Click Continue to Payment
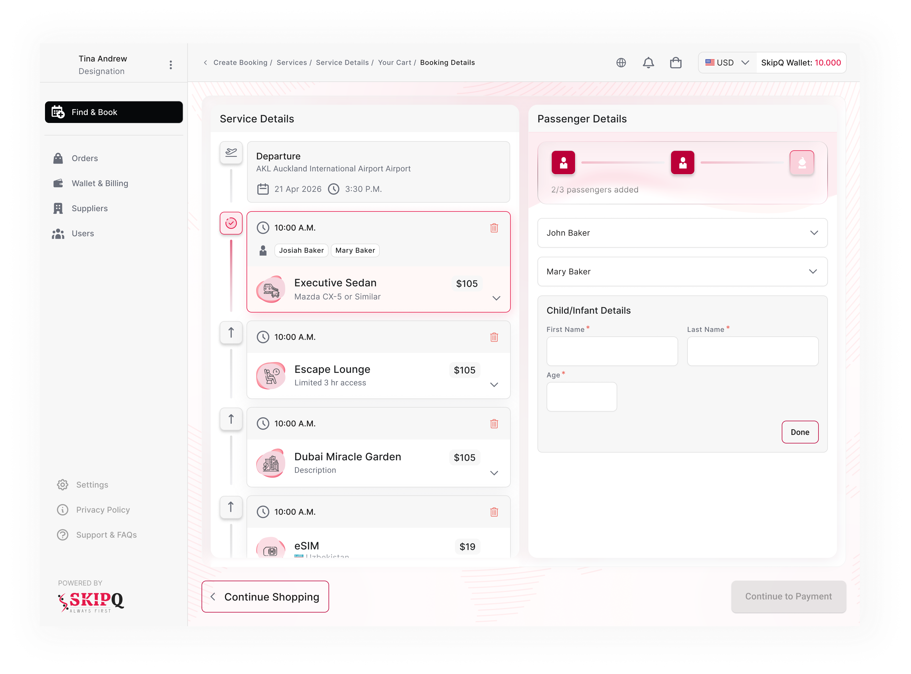 coord(788,596)
